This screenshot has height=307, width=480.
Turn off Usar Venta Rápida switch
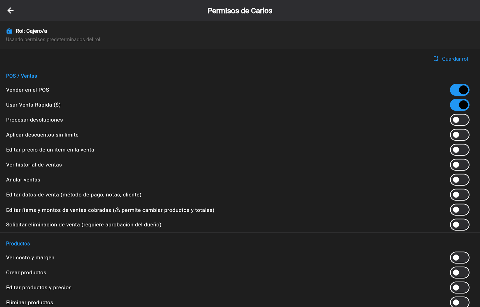(460, 105)
